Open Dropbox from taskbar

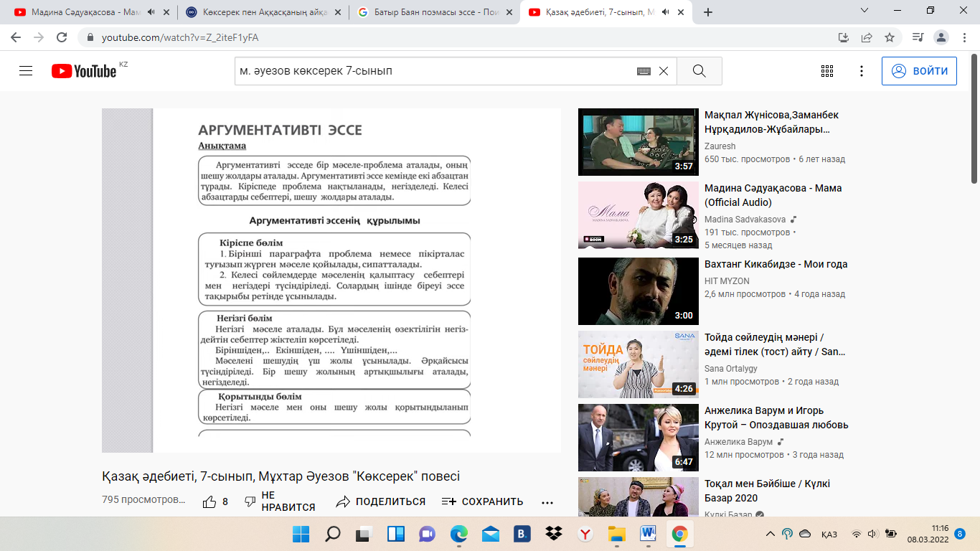tap(553, 534)
